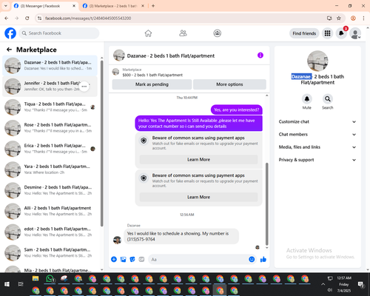The image size is (370, 296).
Task: Expand the Customize chat section
Action: click(x=317, y=121)
